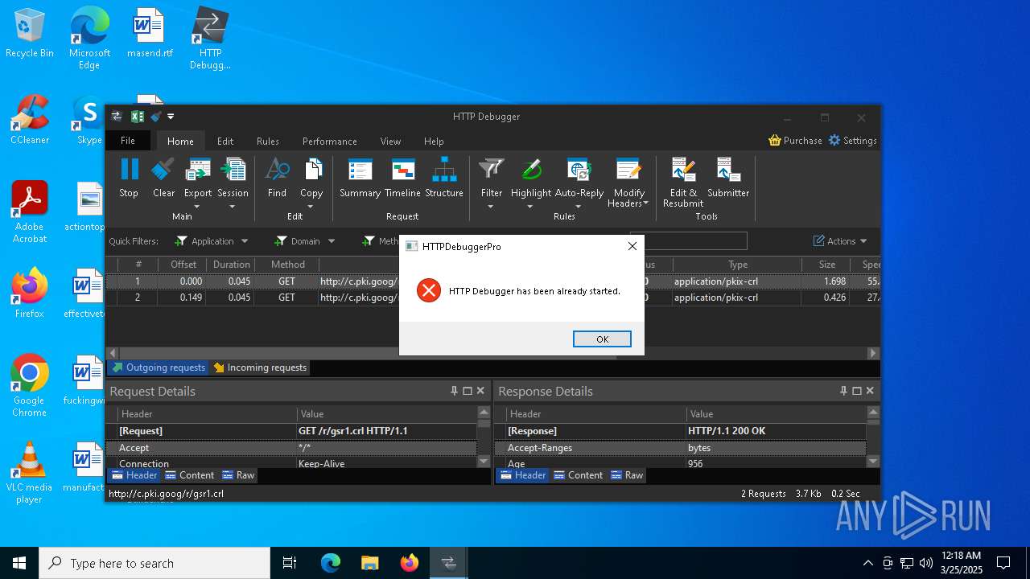The image size is (1030, 579).
Task: Open the Actions dropdown
Action: 840,241
